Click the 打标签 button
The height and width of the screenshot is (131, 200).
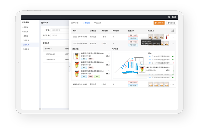(171, 23)
